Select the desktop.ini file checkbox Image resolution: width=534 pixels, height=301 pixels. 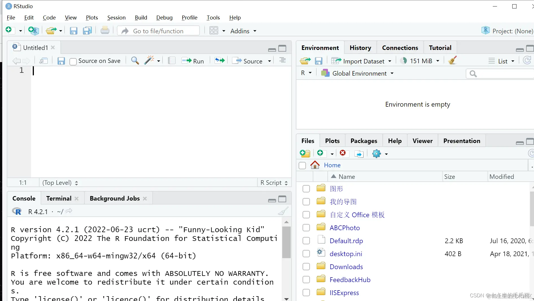point(306,254)
